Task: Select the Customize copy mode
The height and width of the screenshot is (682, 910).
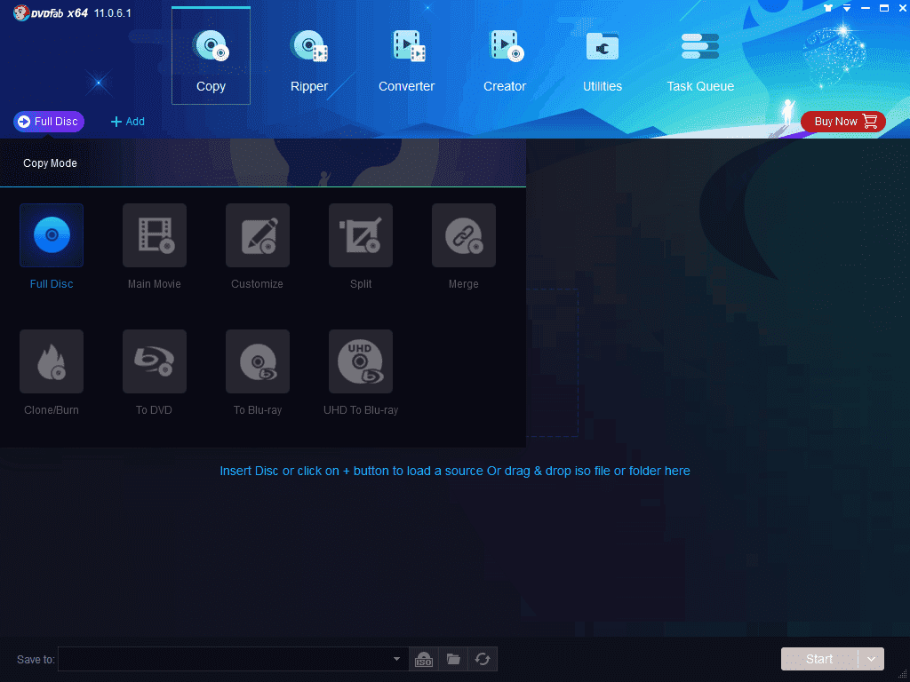Action: coord(258,235)
